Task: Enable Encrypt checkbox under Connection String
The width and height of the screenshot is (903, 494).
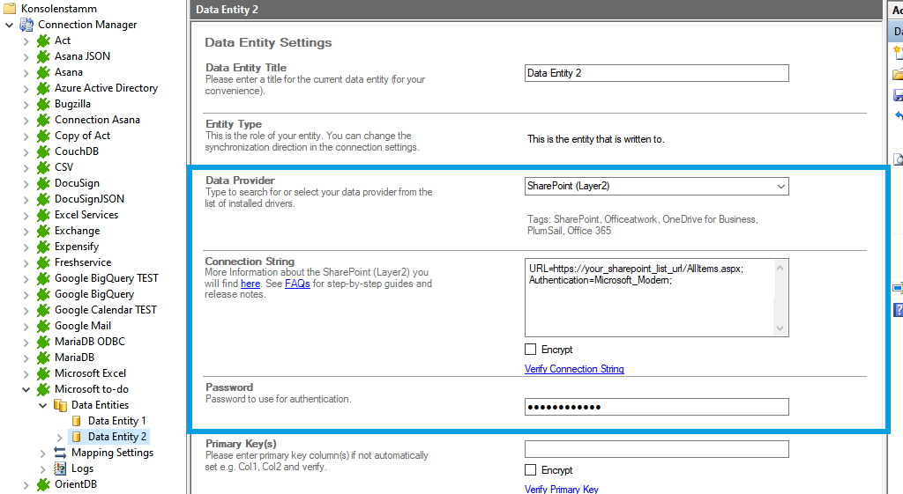Action: click(x=530, y=349)
